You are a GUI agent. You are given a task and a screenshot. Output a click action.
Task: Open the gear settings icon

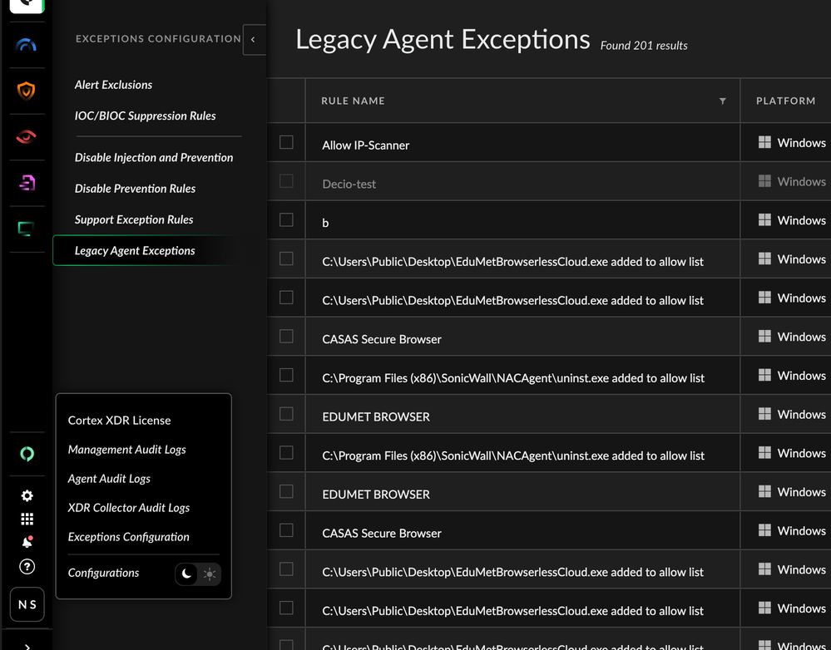coord(27,495)
